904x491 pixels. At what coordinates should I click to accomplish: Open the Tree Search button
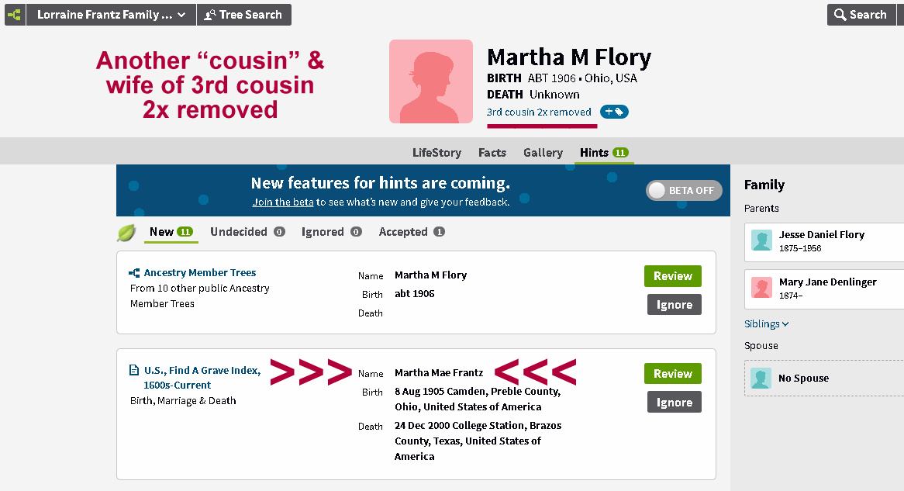tap(244, 15)
